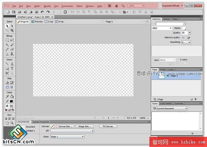Select the Hand tool in Tools panel
This screenshot has height=147, width=207.
click(x=7, y=123)
